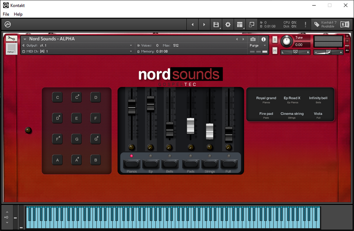Viewport: 354px width, 231px height.
Task: Open the Output st.1 dropdown
Action: pyautogui.click(x=77, y=45)
